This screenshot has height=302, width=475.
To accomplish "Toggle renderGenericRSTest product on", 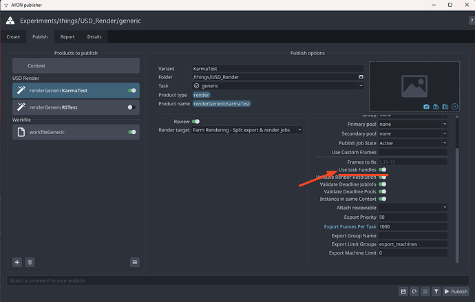I will click(131, 107).
